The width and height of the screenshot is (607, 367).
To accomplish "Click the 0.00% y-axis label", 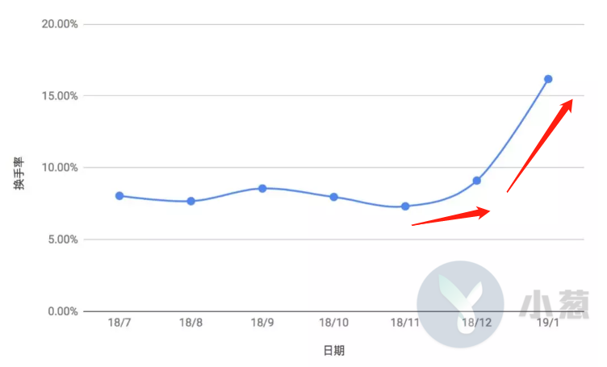I will (61, 311).
